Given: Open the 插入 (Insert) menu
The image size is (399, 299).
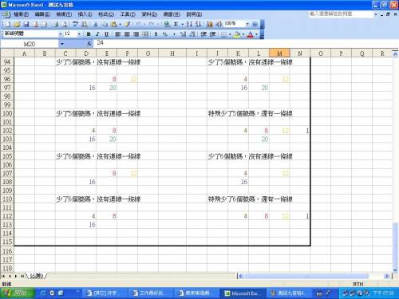Looking at the screenshot, I should coord(85,14).
